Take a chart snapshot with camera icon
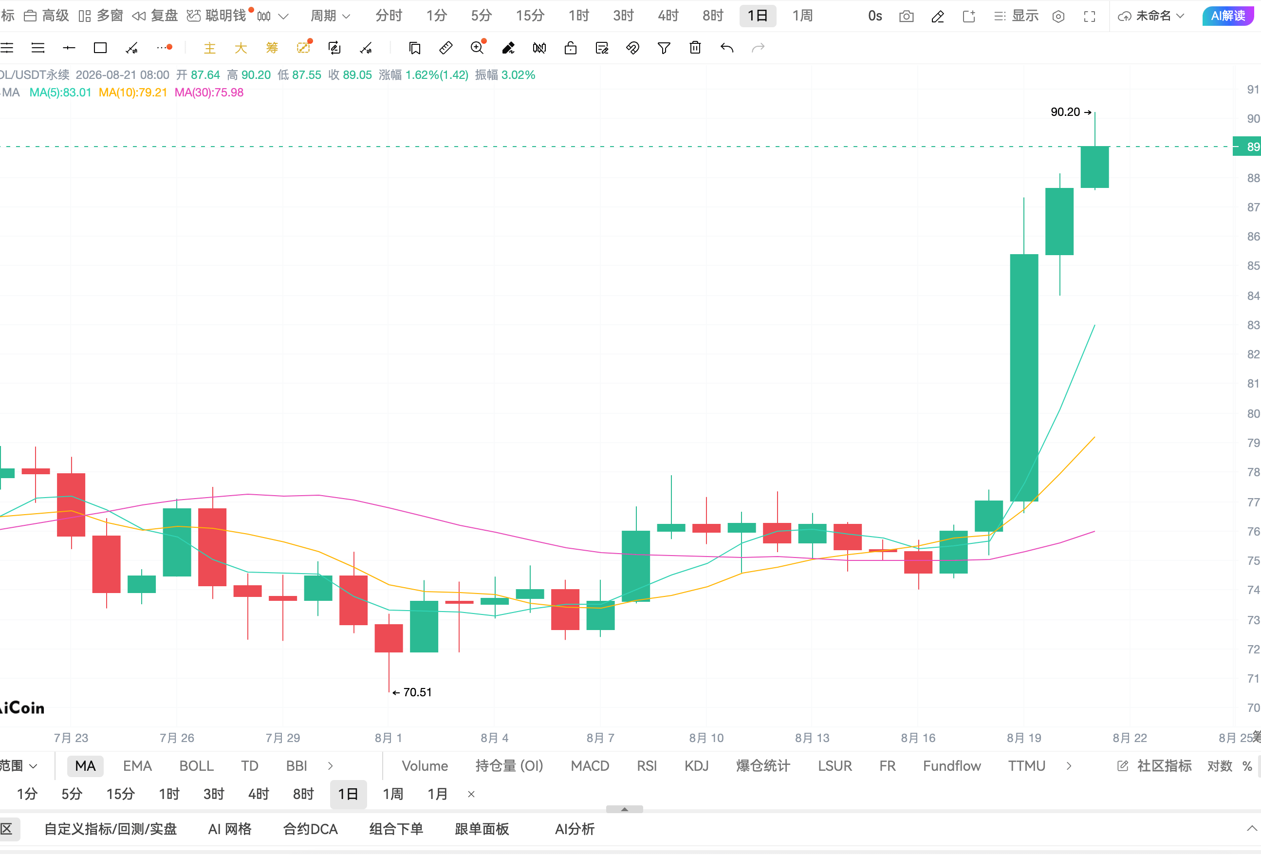 point(906,16)
